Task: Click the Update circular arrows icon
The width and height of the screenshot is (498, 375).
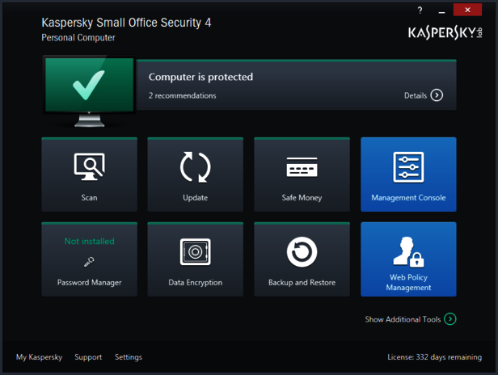Action: (195, 167)
